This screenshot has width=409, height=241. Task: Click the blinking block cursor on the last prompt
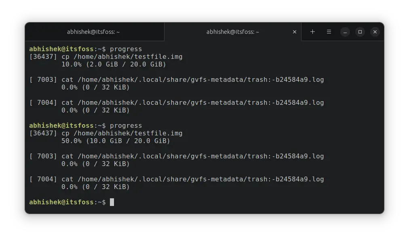(x=112, y=202)
